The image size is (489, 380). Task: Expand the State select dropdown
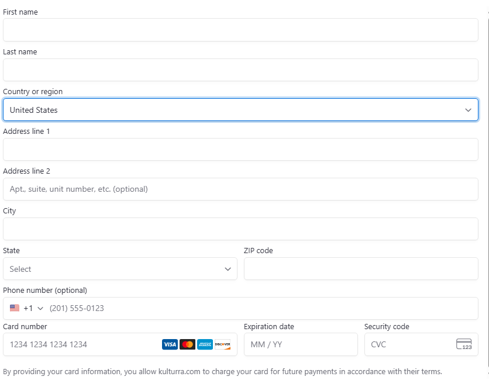click(x=120, y=269)
